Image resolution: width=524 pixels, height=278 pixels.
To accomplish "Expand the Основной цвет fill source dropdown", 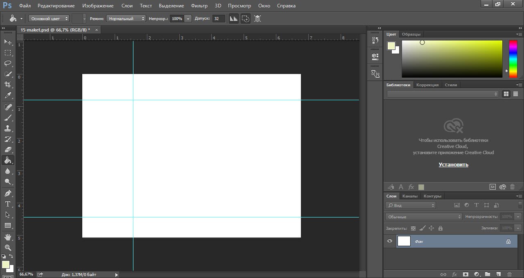I will click(49, 18).
